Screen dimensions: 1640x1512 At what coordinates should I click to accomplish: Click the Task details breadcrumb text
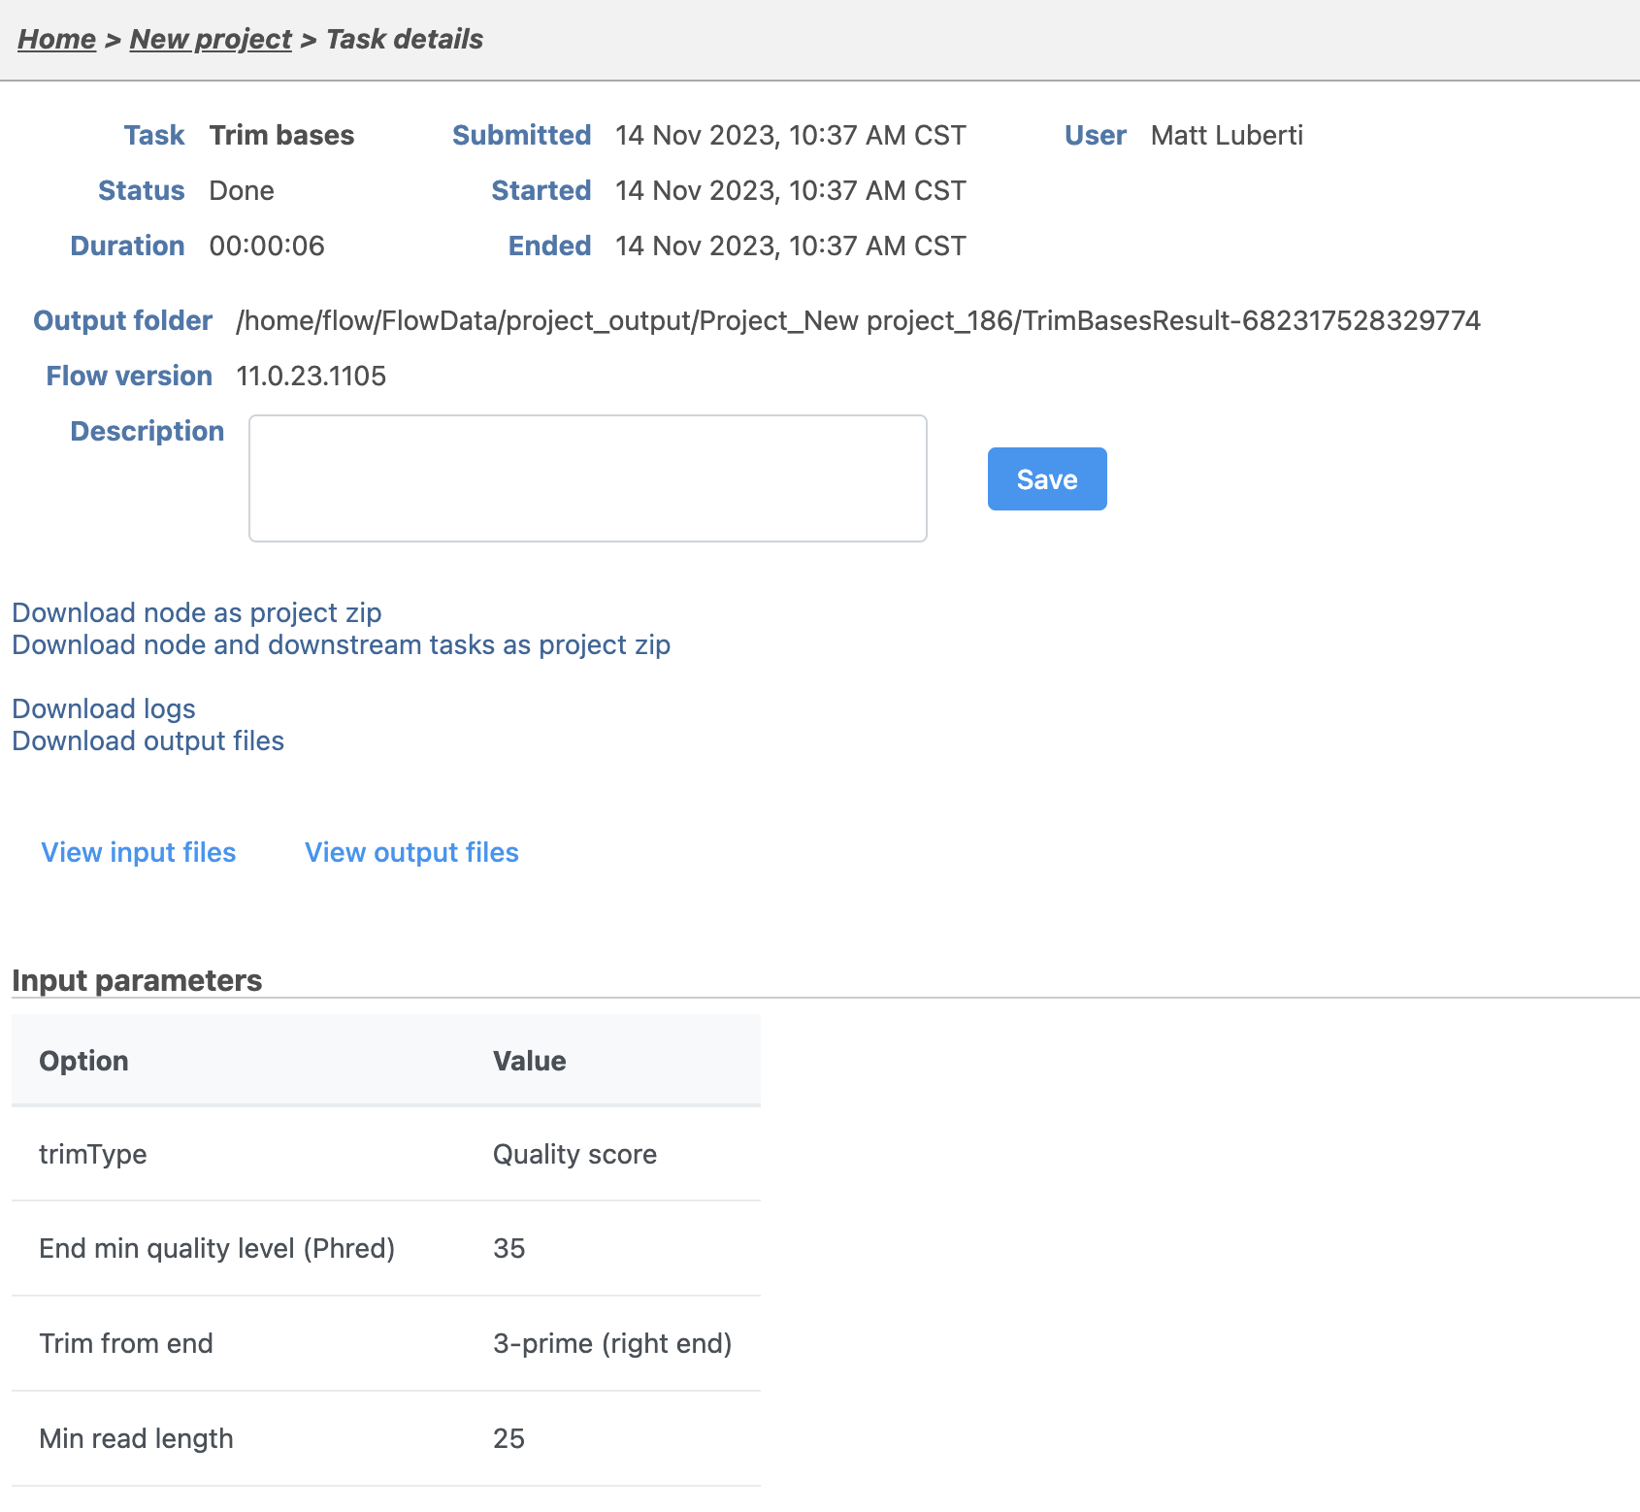[x=404, y=40]
